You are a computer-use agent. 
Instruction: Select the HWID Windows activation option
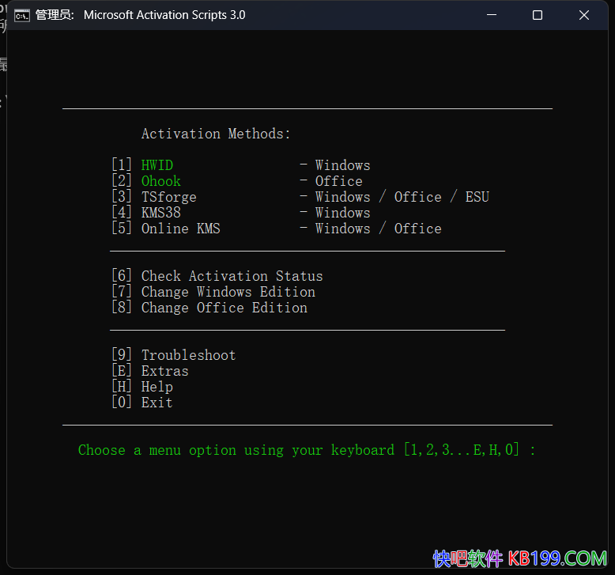[157, 165]
